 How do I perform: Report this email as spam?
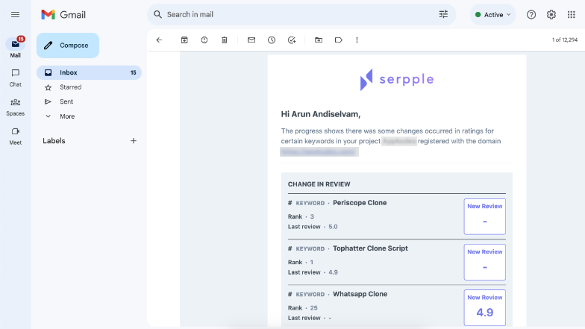pyautogui.click(x=204, y=40)
